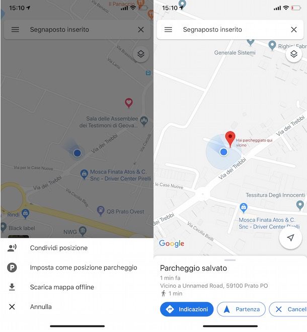Image resolution: width=307 pixels, height=332 pixels.
Task: Tap the download icon beside Scarica mappa
Action: [12, 287]
